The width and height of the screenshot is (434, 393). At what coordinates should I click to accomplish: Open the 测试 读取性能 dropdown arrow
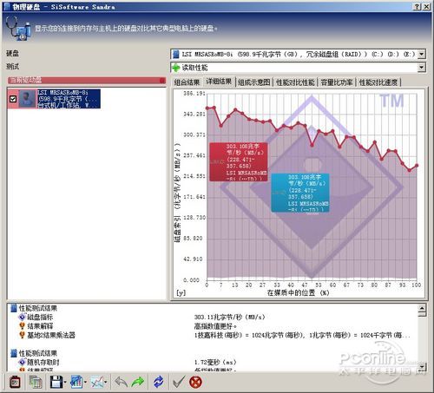point(422,68)
